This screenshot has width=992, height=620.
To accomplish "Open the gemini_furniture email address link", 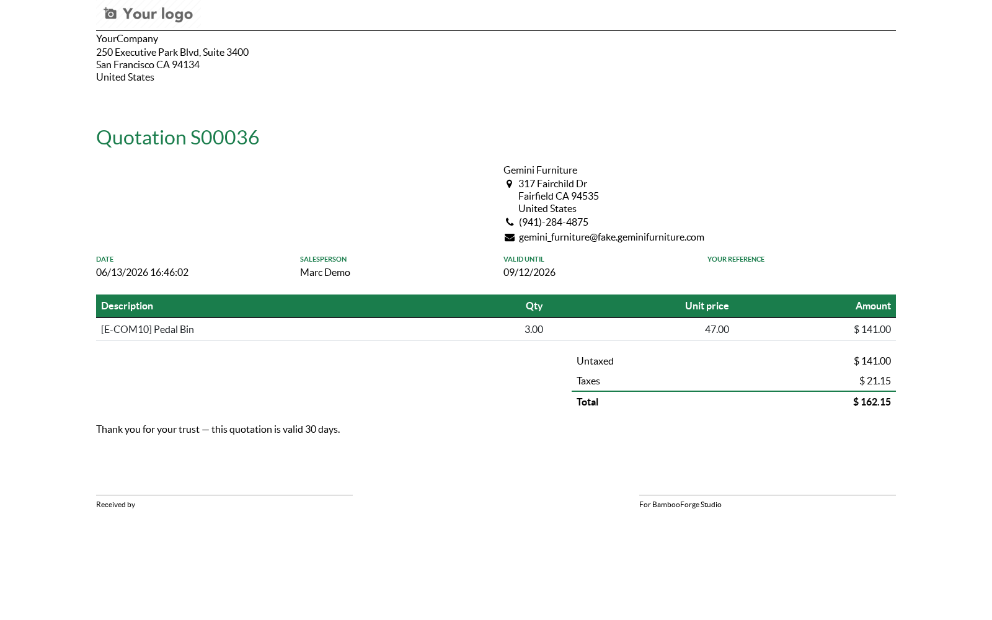I will 611,237.
